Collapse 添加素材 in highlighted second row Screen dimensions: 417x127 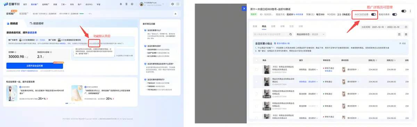coord(313,82)
